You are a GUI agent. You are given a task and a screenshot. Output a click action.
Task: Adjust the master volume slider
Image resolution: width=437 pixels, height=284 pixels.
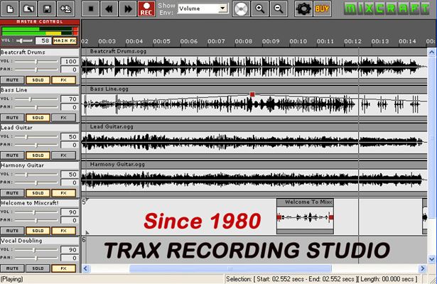(x=21, y=40)
